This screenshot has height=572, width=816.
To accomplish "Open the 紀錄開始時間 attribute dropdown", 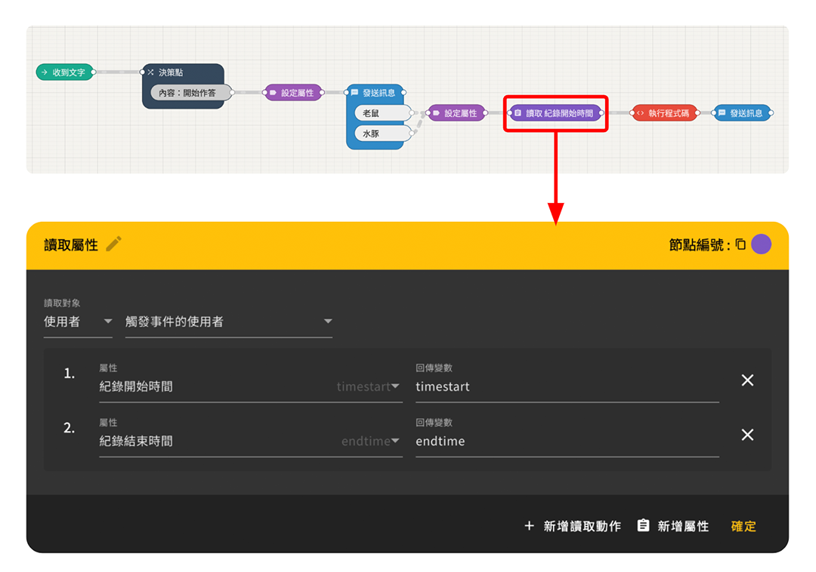I will click(250, 386).
